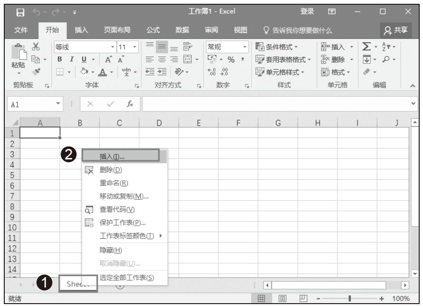This screenshot has width=423, height=306.
Task: Click the 共享 share button
Action: click(396, 30)
